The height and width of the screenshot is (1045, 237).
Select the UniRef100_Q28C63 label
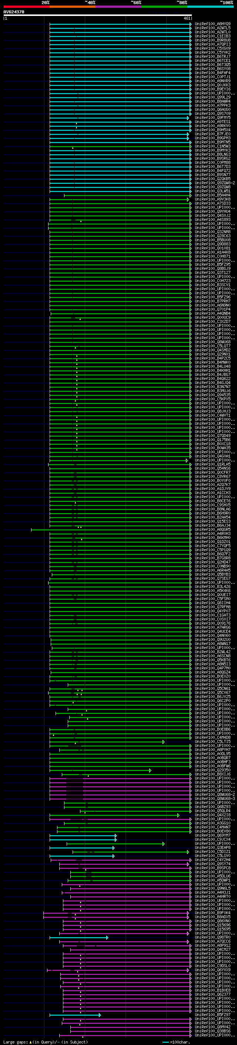click(x=213, y=236)
